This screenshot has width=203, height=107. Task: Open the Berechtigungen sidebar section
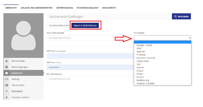tap(23, 67)
